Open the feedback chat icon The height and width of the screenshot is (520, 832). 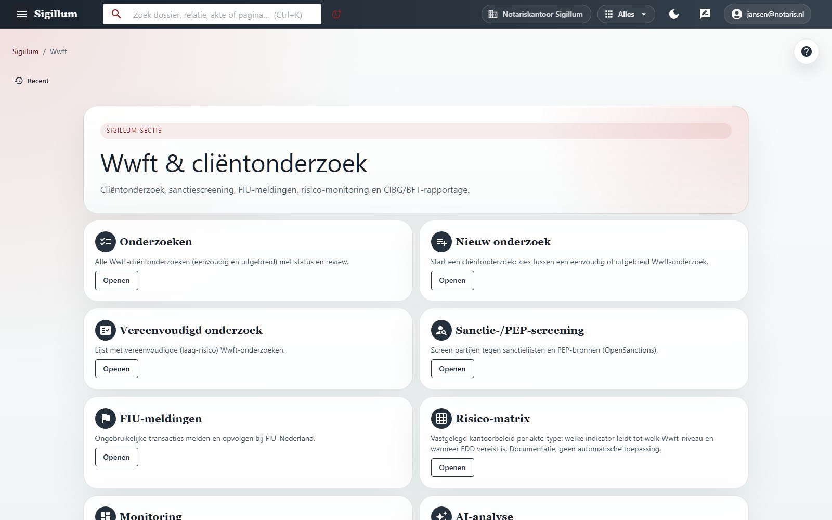click(x=705, y=14)
